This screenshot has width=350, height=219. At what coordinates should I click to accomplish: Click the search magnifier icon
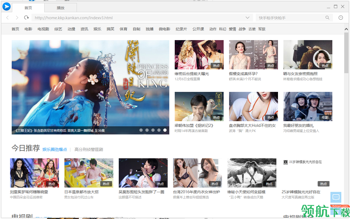327,18
